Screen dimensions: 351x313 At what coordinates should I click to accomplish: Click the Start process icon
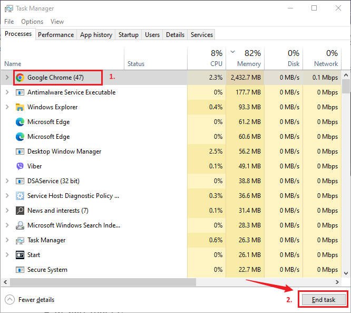click(20, 255)
